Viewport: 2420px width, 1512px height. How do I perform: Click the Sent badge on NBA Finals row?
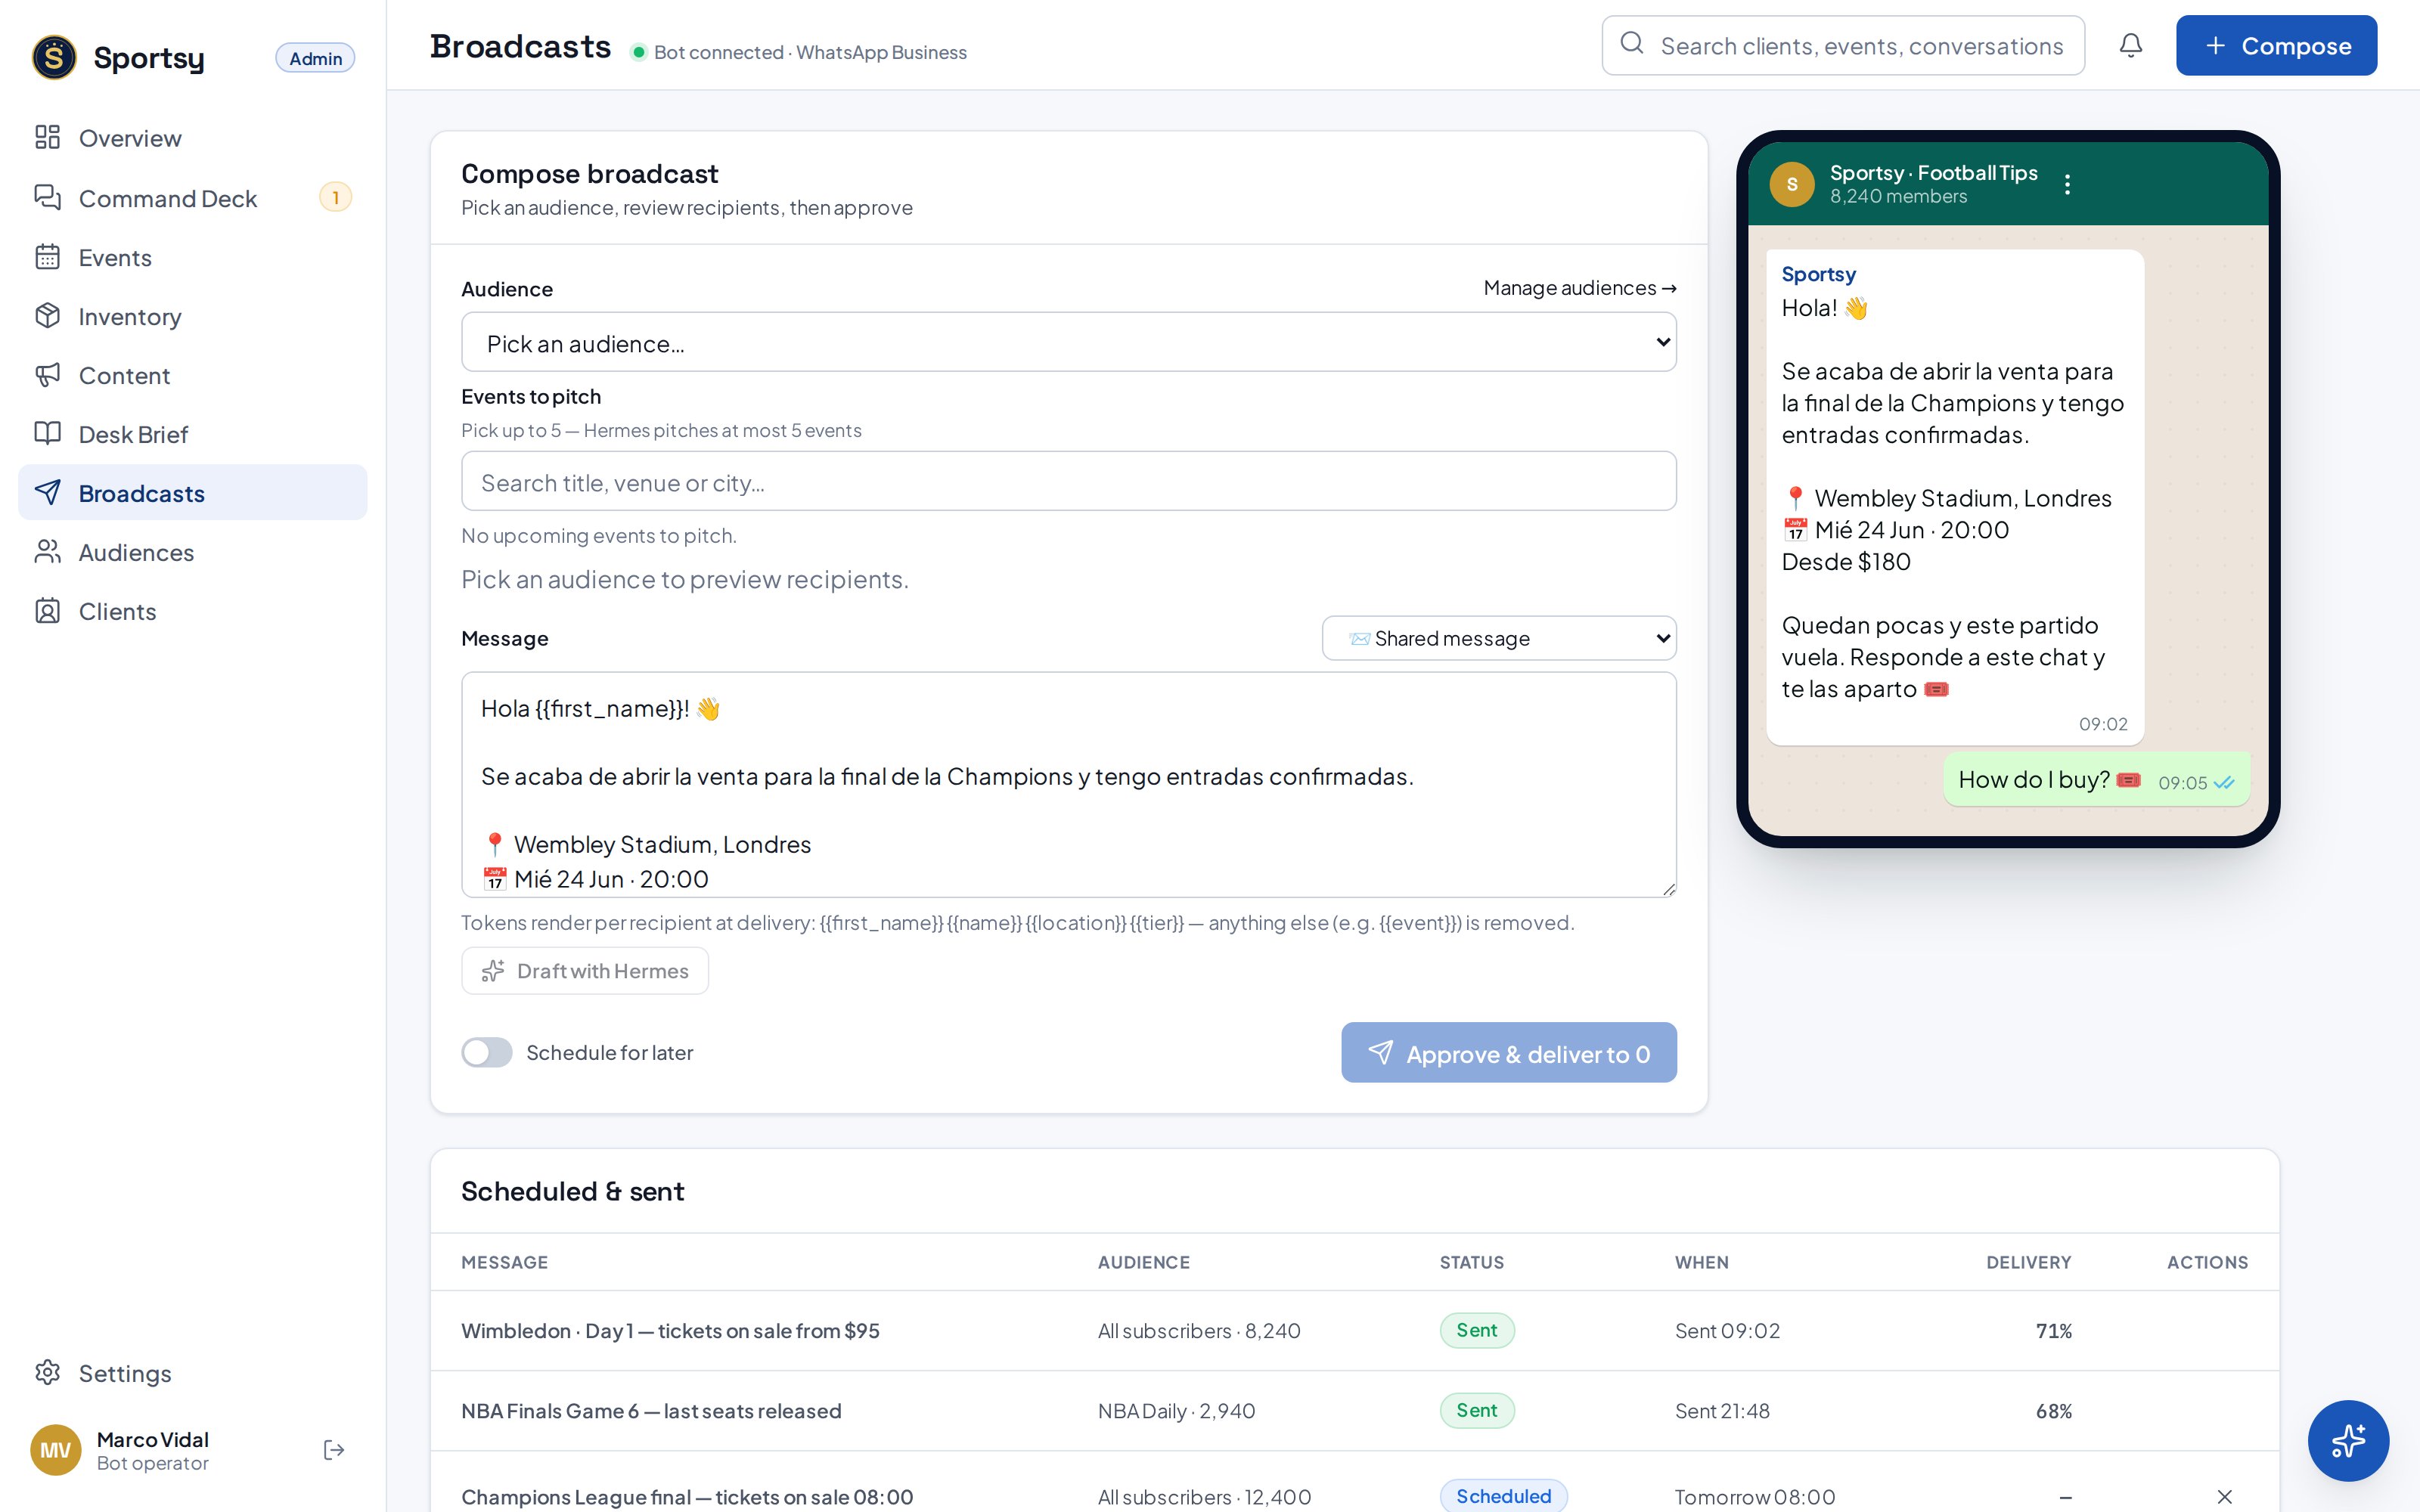coord(1477,1410)
